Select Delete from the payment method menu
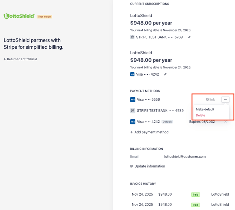 pyautogui.click(x=201, y=115)
